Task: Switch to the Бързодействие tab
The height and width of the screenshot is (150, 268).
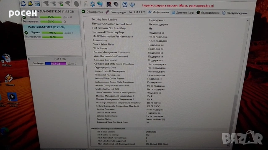Action: [x=208, y=13]
